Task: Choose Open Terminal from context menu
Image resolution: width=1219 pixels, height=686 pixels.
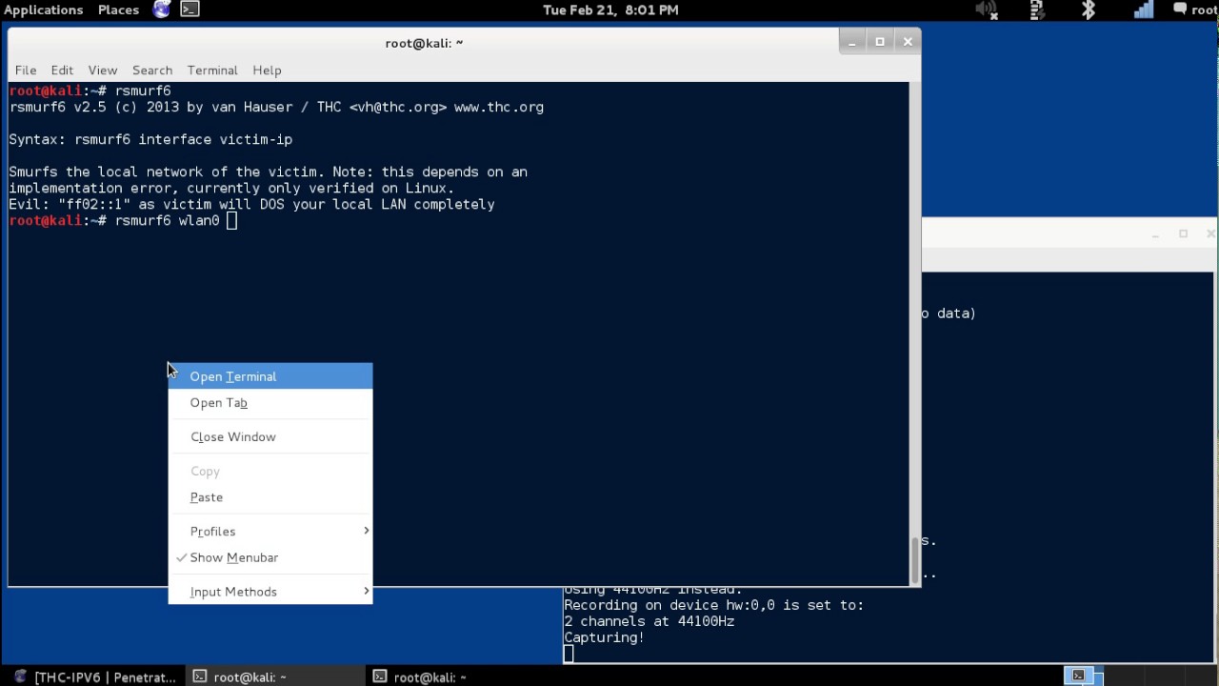Action: [270, 376]
